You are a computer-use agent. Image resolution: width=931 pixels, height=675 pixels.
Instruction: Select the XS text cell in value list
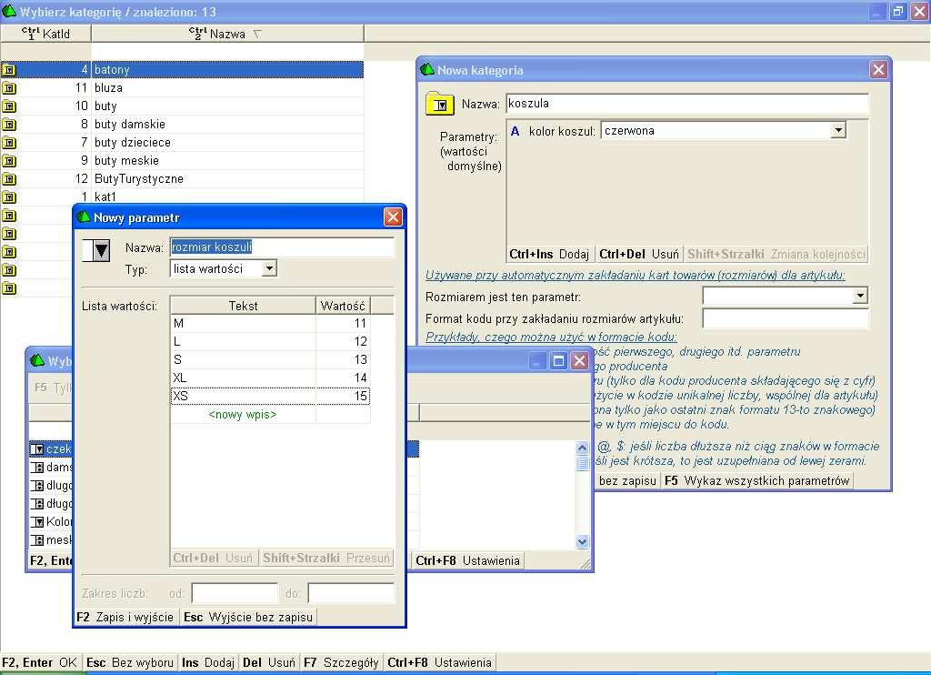[243, 396]
